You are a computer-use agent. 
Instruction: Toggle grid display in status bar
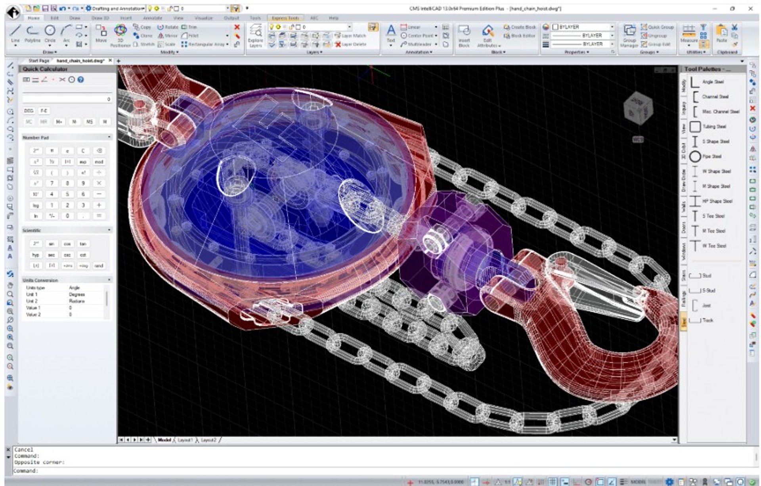point(553,482)
